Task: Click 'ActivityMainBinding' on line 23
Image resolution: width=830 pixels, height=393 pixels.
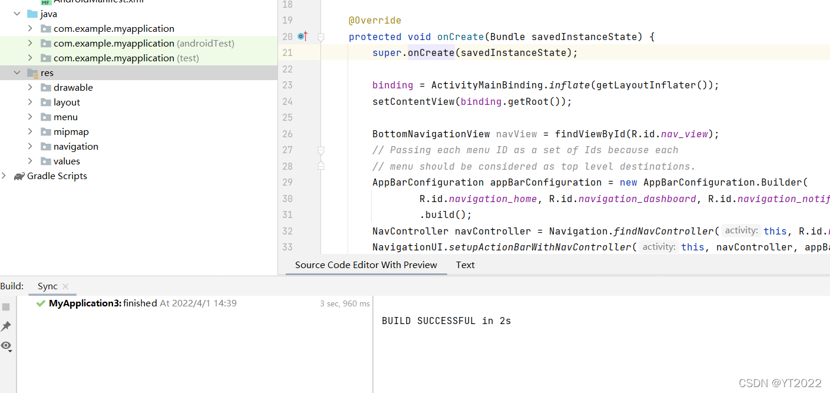Action: (x=487, y=85)
